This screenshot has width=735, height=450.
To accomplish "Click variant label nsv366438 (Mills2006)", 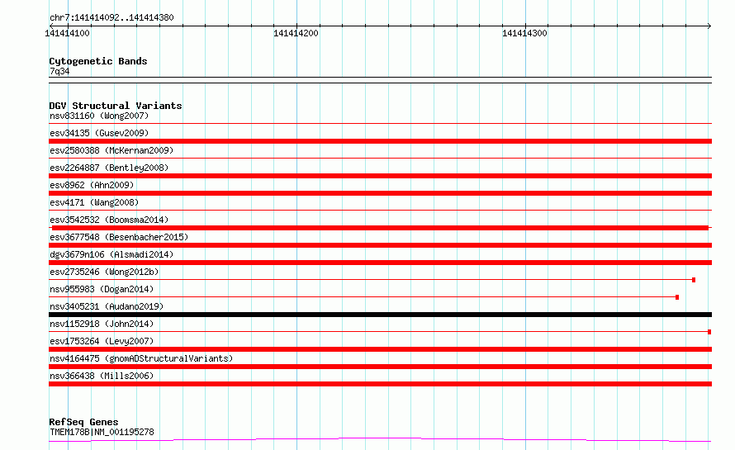I will (102, 376).
